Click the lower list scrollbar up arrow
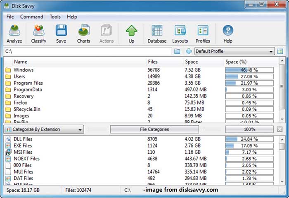Viewport: 289px width, 198px height. pyautogui.click(x=282, y=139)
